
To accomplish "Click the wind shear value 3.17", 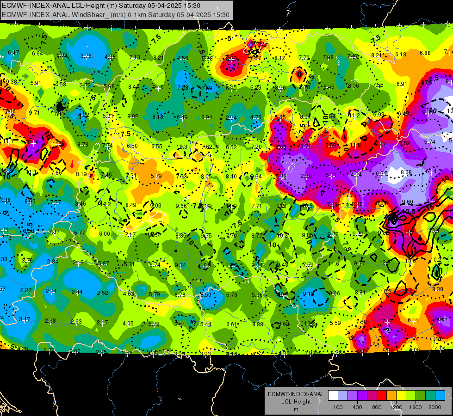I will pos(102,323).
